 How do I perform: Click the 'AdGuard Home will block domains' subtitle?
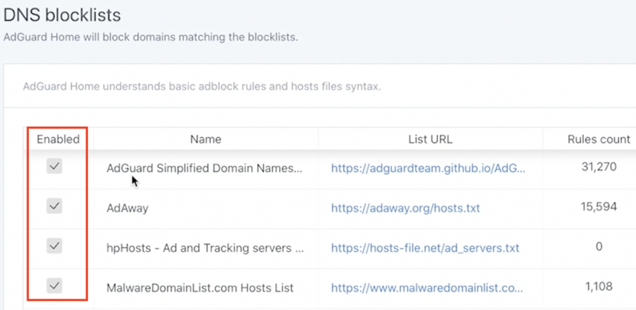(x=150, y=38)
